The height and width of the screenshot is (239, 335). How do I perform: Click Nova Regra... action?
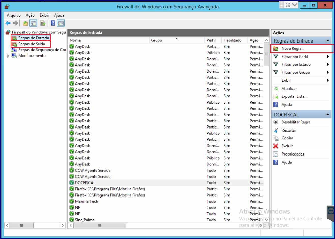coord(293,48)
